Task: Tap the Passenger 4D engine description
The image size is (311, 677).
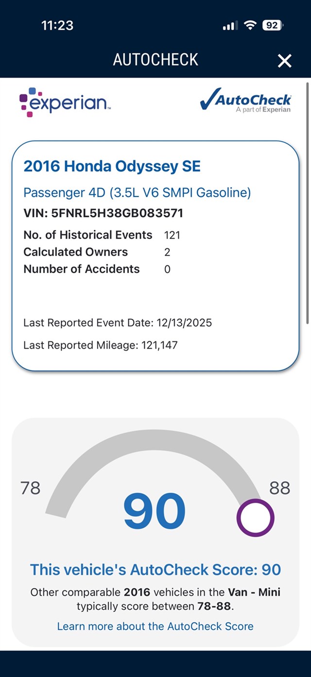Action: [137, 192]
